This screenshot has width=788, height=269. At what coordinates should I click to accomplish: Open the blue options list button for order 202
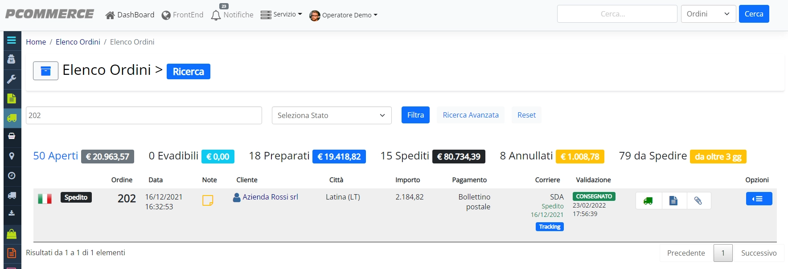(759, 199)
